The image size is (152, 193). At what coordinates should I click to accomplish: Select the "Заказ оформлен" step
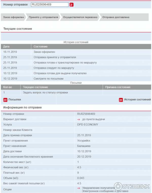coord(13,17)
